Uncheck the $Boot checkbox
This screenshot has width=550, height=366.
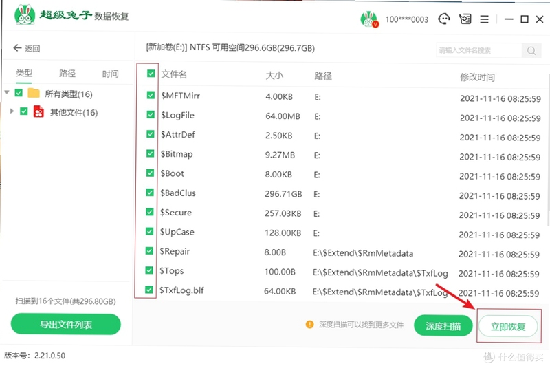[150, 173]
